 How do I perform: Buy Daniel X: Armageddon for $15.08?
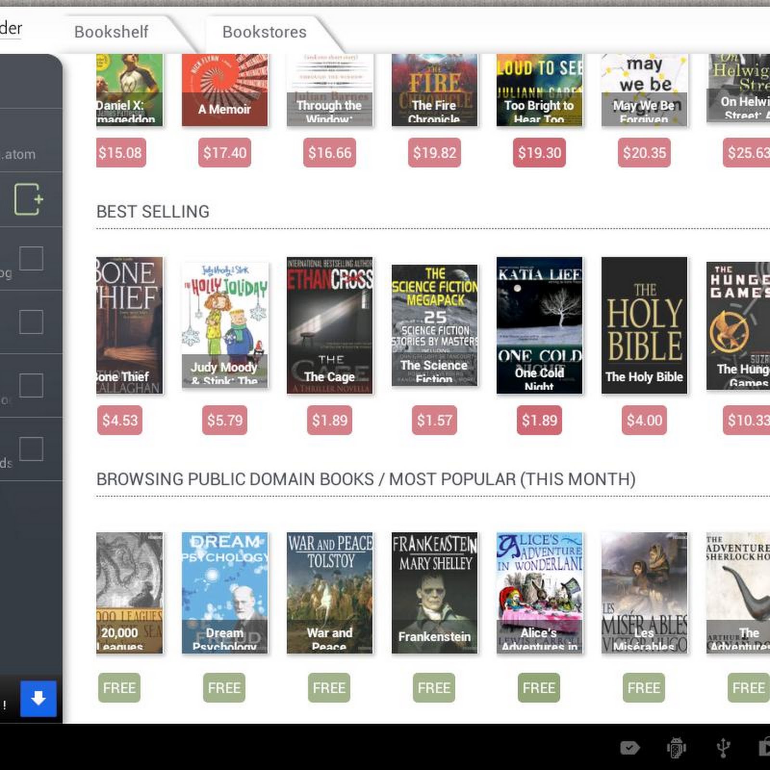[x=121, y=153]
